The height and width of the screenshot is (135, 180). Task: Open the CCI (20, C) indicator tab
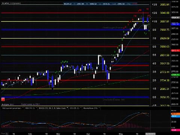(75, 108)
